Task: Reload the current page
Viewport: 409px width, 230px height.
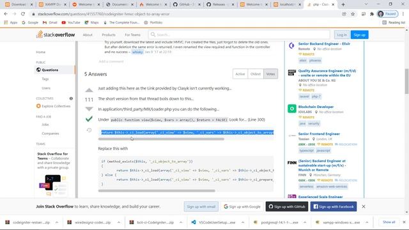Action: pos(23,14)
